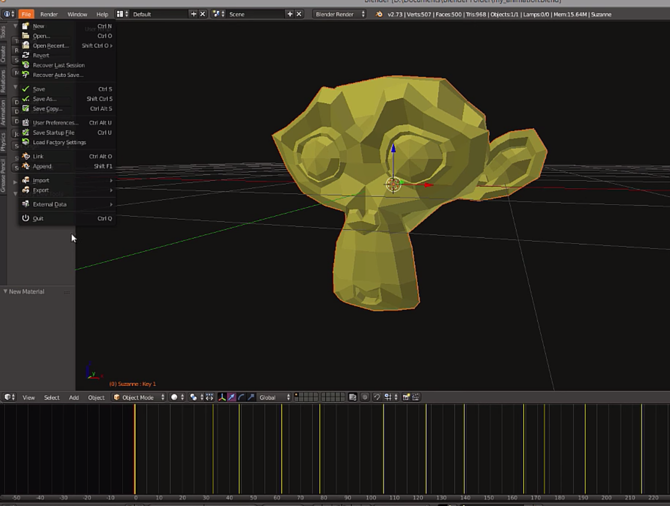Open the Help menu

click(x=102, y=14)
